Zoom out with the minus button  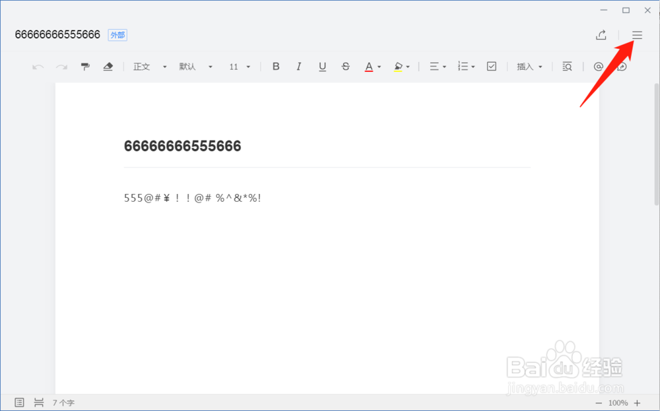(x=599, y=403)
